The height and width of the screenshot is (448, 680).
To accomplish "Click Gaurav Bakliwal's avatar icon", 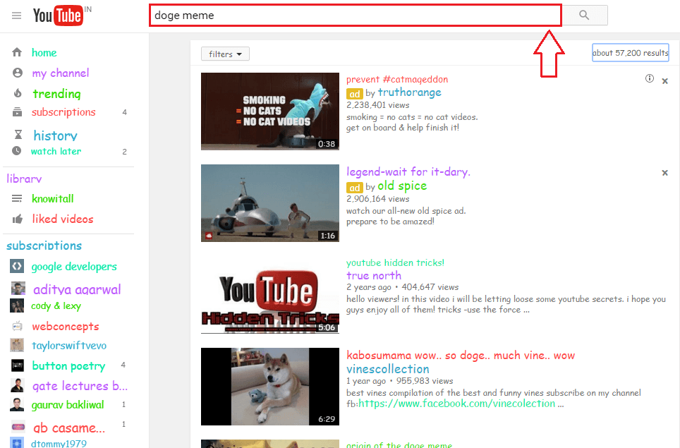I will pyautogui.click(x=17, y=404).
